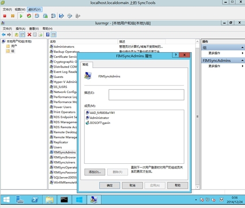The image size is (245, 208).
Task: Open PowerShell from taskbar
Action: (34, 200)
